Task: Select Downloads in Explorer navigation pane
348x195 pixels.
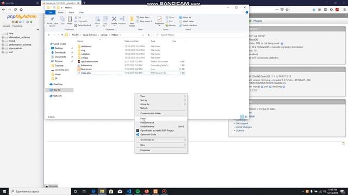Action: 60,53
